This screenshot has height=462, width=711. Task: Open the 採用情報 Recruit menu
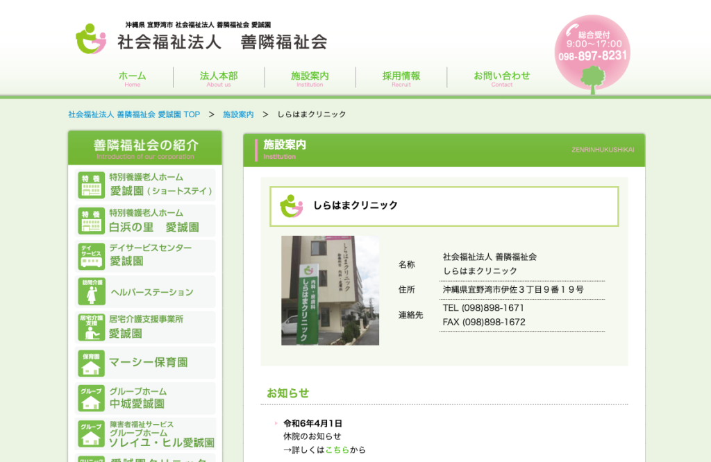[401, 78]
